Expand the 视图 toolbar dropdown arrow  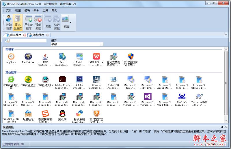70,23
